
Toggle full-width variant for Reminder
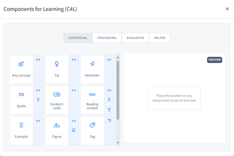pyautogui.click(x=109, y=60)
